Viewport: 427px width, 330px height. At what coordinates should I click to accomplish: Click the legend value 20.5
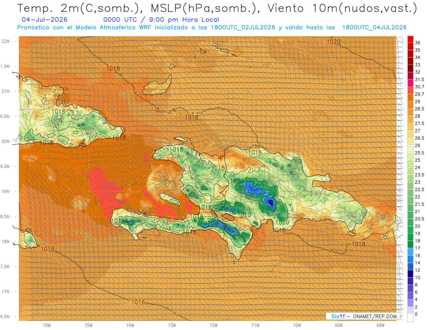[x=420, y=219]
